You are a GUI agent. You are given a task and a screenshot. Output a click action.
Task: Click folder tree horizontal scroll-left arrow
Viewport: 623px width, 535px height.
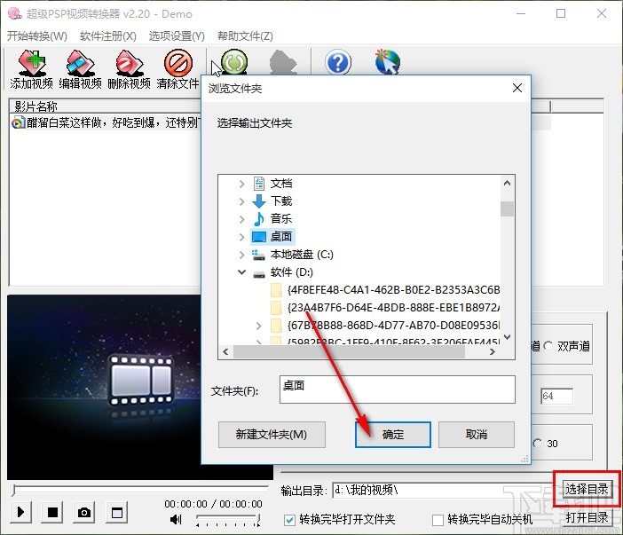(226, 352)
